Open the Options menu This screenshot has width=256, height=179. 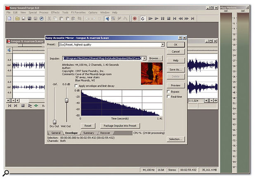93,12
